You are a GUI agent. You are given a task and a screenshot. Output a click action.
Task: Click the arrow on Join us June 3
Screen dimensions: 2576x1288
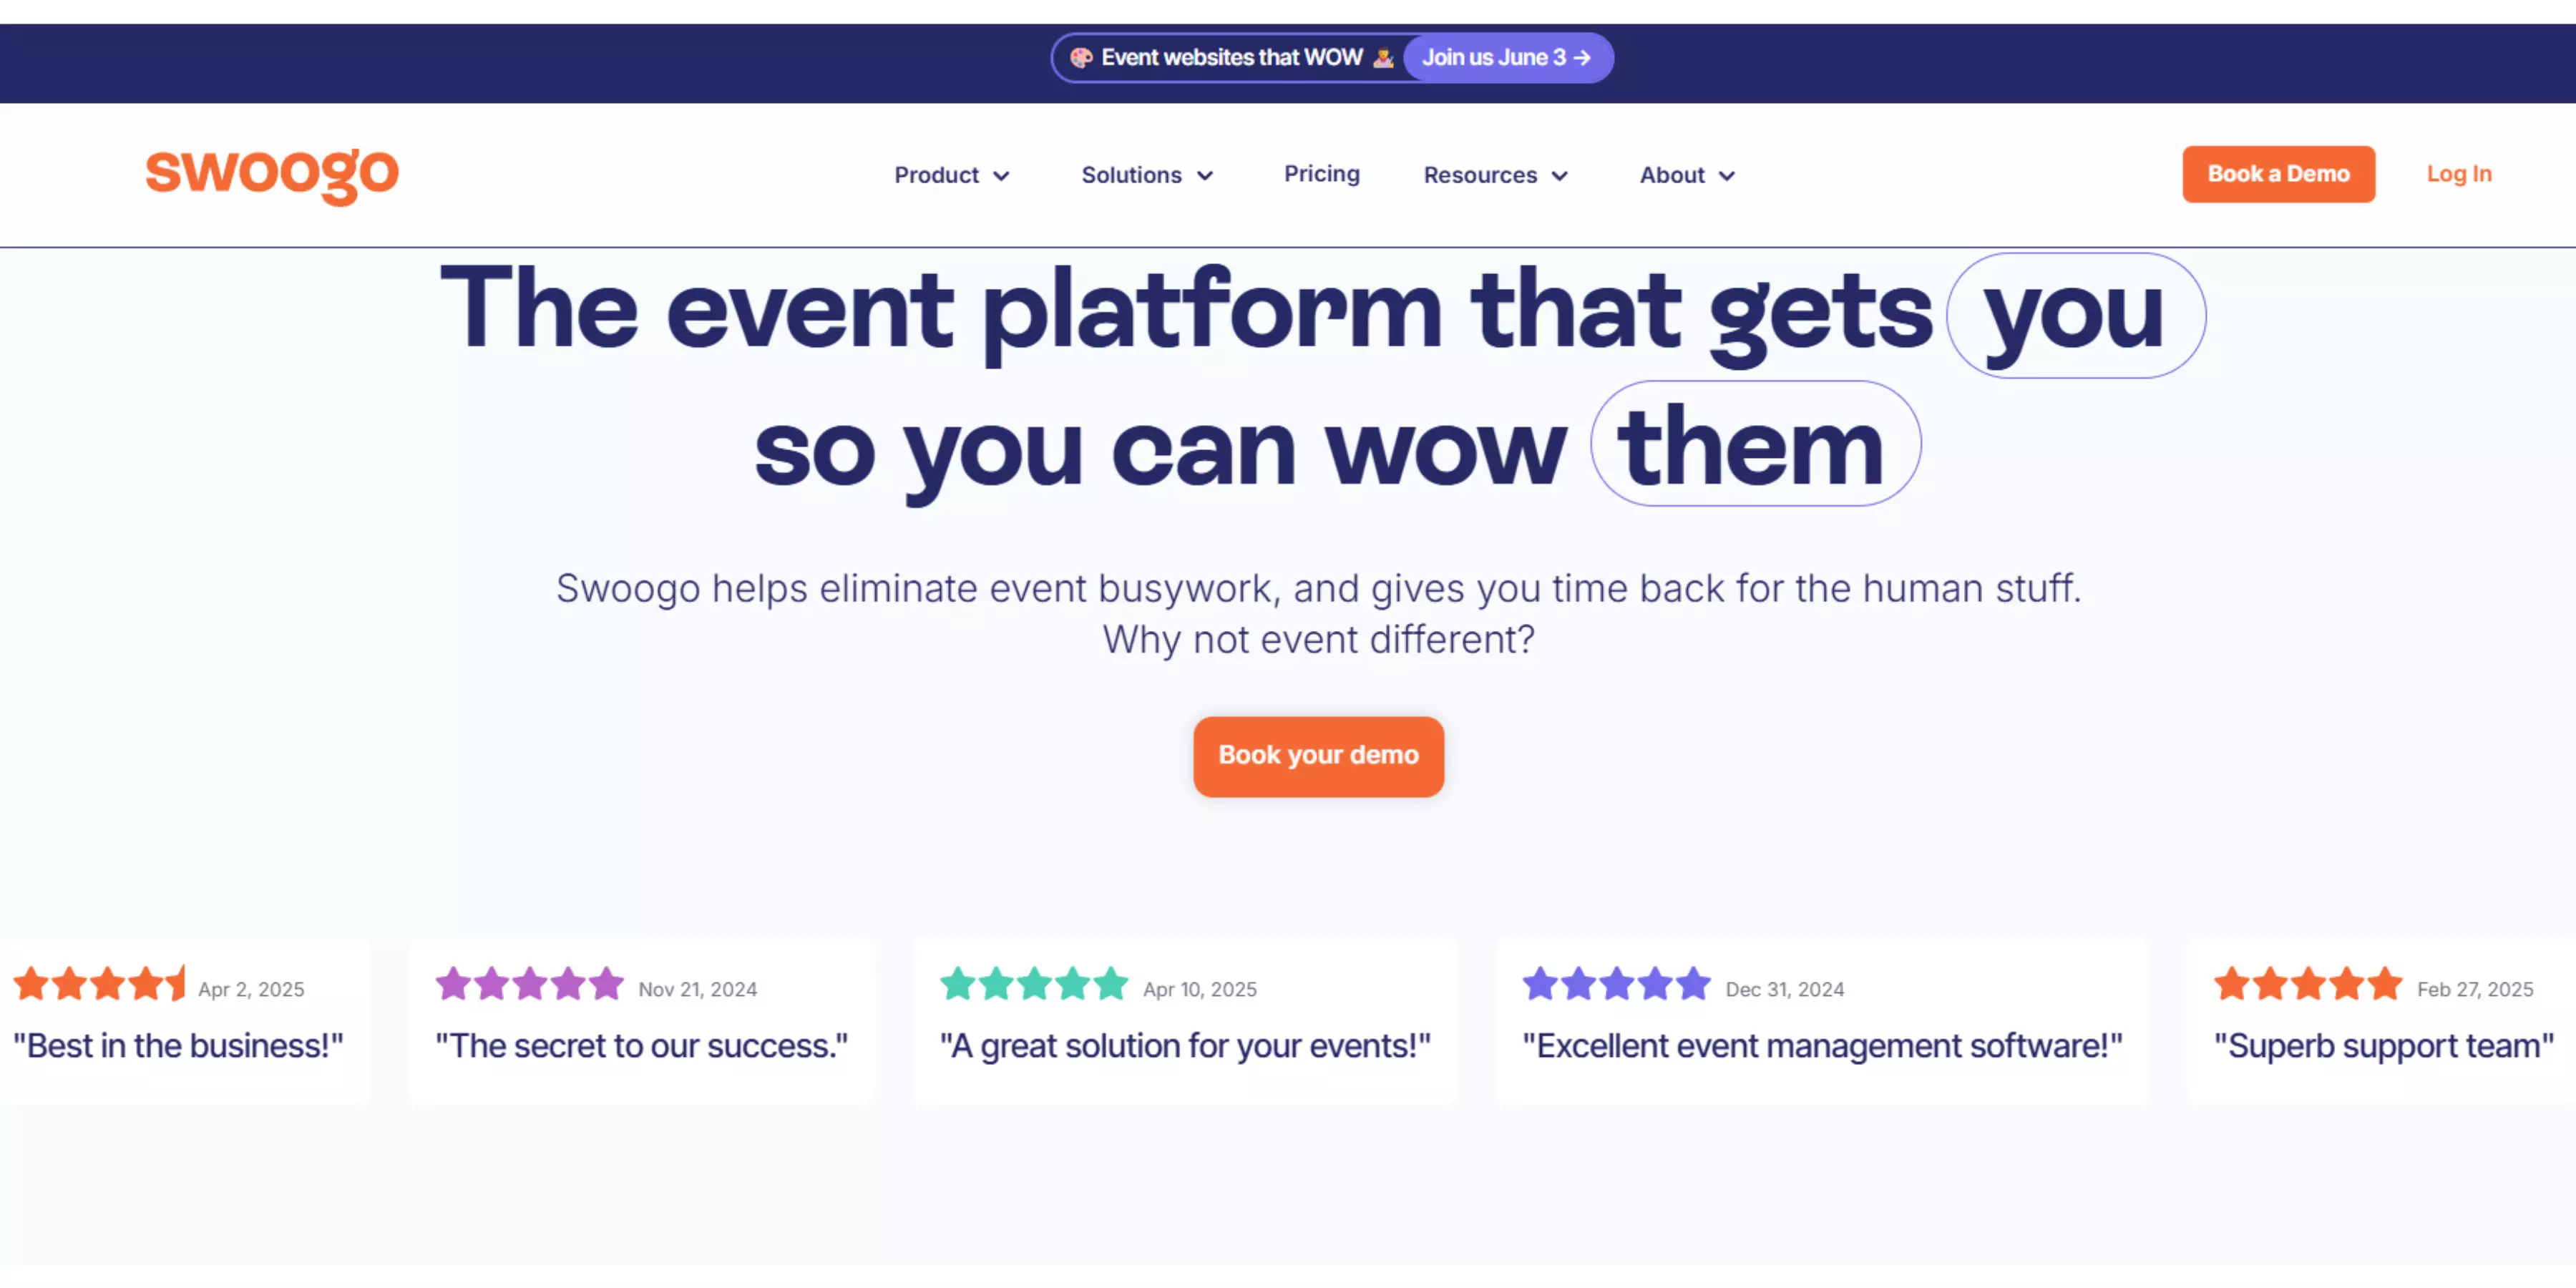[x=1582, y=58]
